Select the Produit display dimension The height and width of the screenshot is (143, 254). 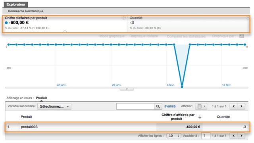pos(41,98)
